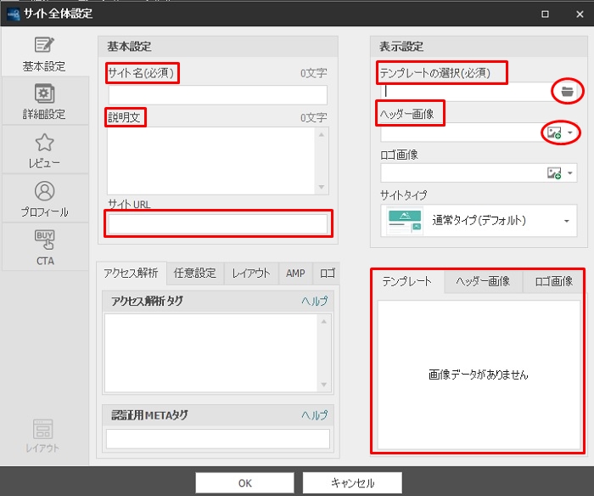Click the application icon in title bar
This screenshot has width=594, height=496.
point(14,14)
